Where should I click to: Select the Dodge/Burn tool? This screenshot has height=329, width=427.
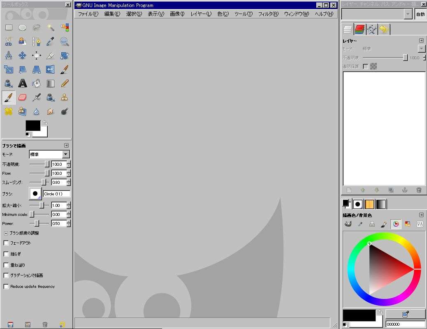coord(65,111)
